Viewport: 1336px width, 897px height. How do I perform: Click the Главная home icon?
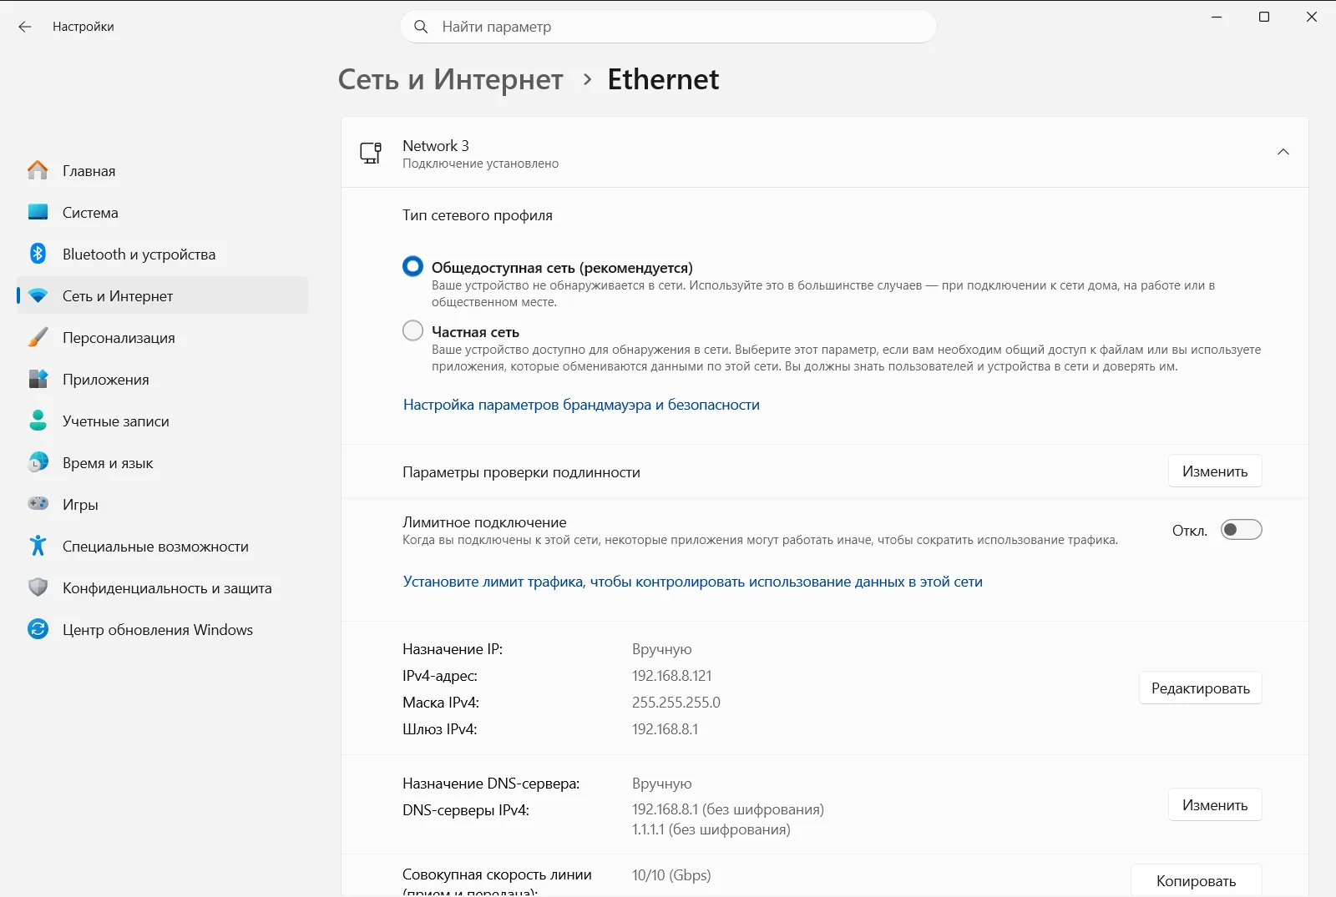point(38,170)
